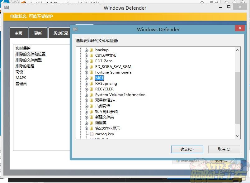Expand the 妖々剣戟夢想 folder node
The height and width of the screenshot is (183, 250).
click(x=86, y=112)
